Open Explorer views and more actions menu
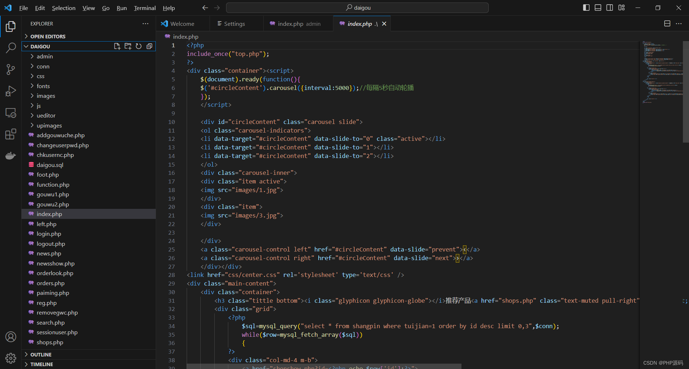Viewport: 689px width, 369px height. point(145,24)
